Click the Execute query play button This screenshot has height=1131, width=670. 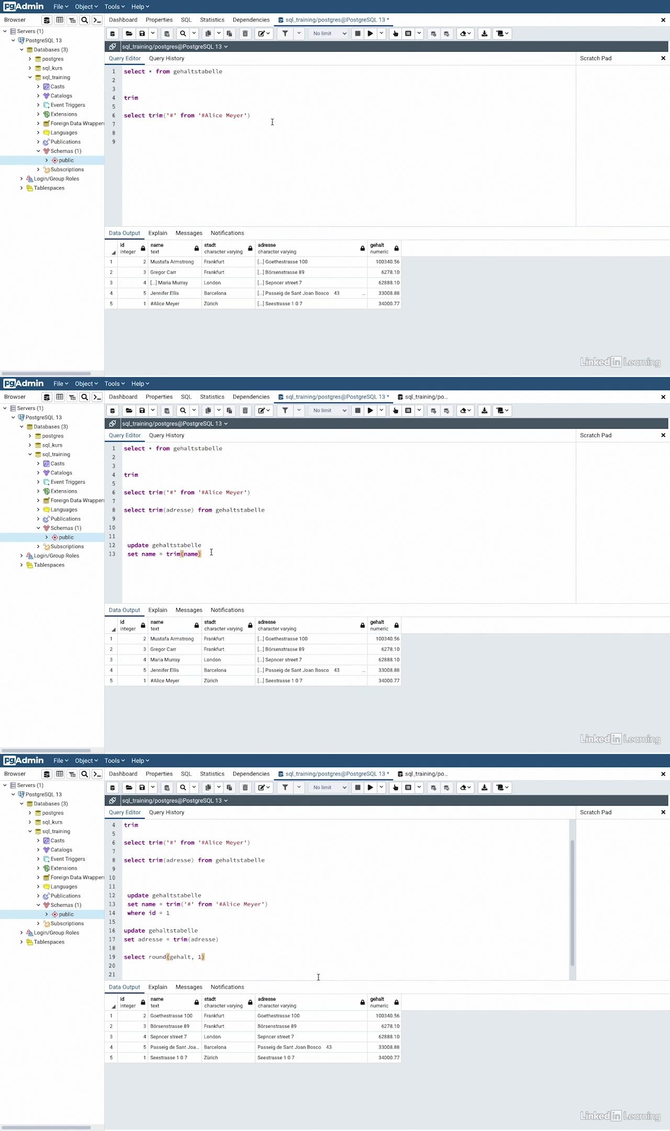(370, 34)
